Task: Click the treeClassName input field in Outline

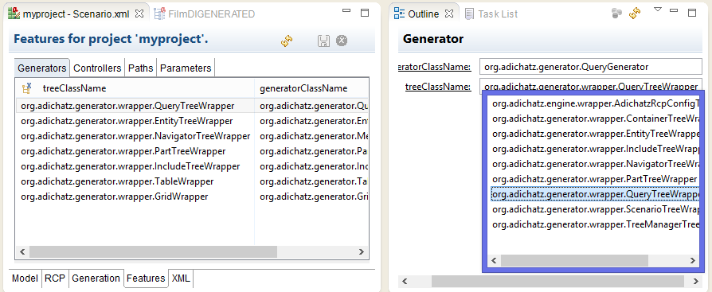Action: (591, 86)
